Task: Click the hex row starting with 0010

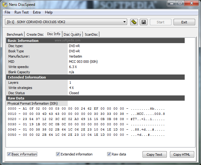Action: coord(86,114)
